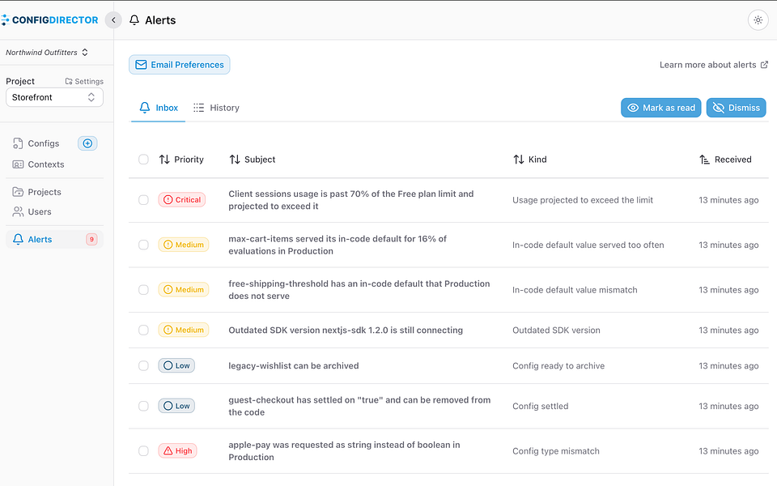
Task: Open the Alerts sidebar item
Action: click(54, 240)
